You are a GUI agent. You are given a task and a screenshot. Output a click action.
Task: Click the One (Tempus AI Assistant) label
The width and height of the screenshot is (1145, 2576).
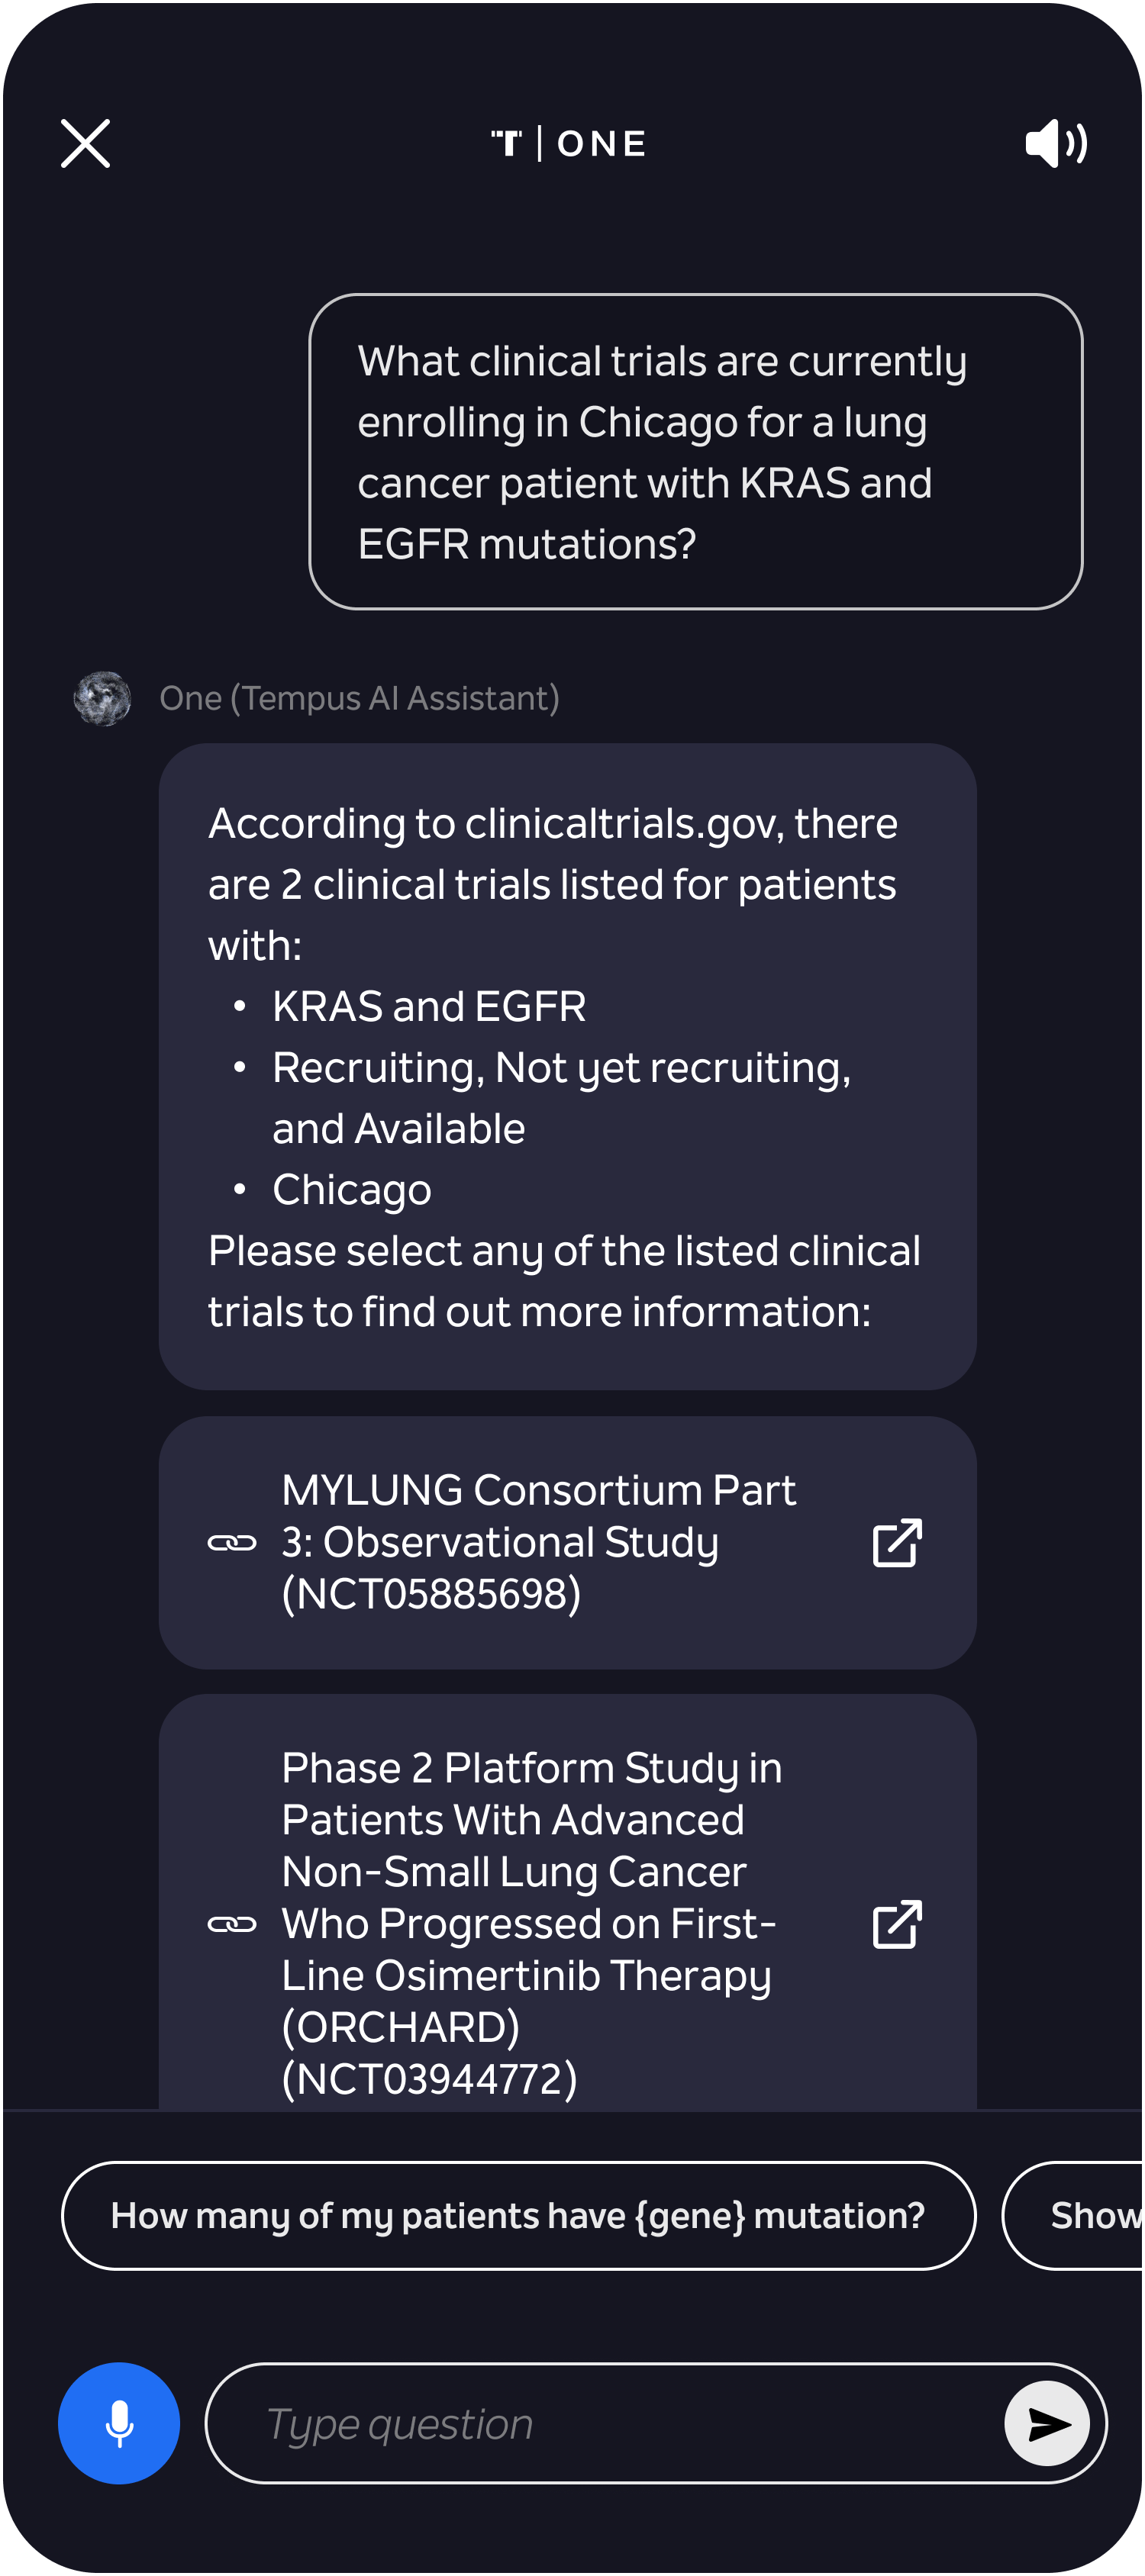359,698
